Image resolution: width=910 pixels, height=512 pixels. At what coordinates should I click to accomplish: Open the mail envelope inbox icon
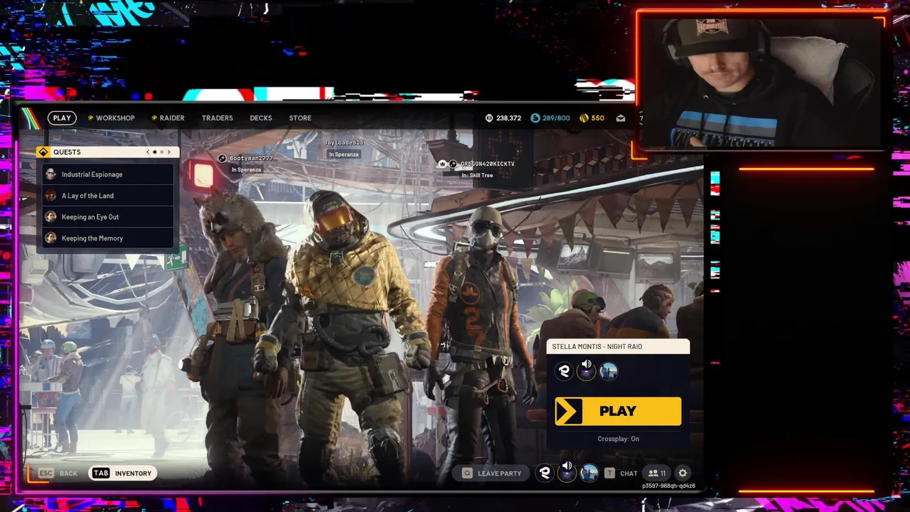621,118
